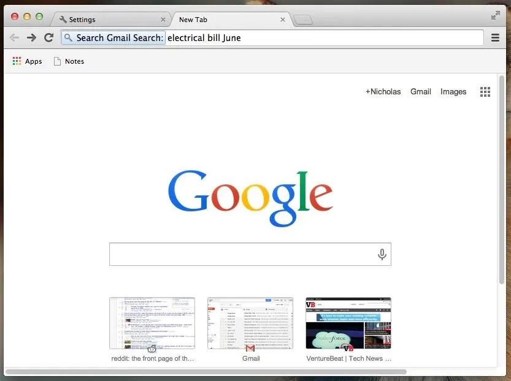This screenshot has width=511, height=381.
Task: Click the reddit alien favicon on thumbnail
Action: [x=152, y=349]
